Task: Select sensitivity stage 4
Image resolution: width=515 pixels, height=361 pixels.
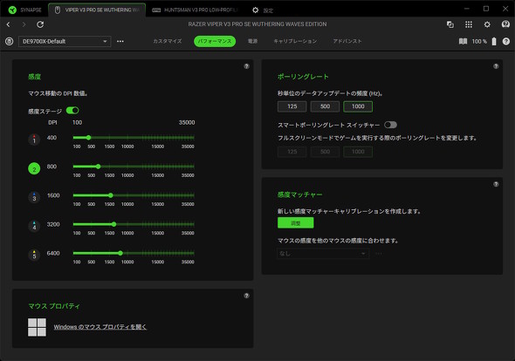Action: coord(34,227)
